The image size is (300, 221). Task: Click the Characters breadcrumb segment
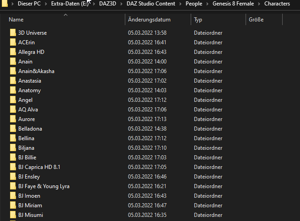277,4
